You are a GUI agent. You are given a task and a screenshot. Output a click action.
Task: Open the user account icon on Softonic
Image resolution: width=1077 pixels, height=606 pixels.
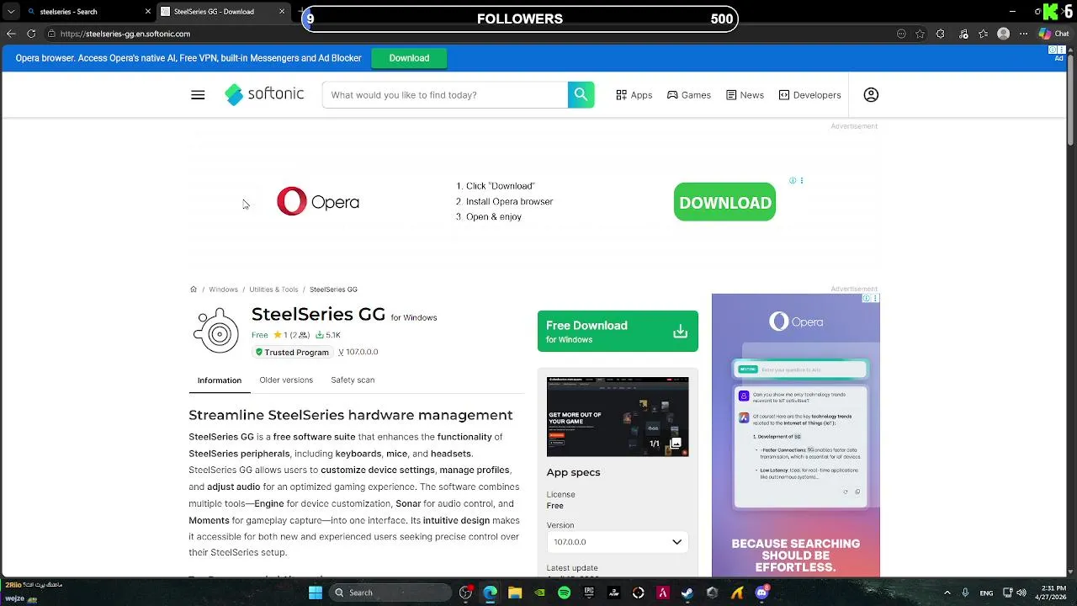871,95
